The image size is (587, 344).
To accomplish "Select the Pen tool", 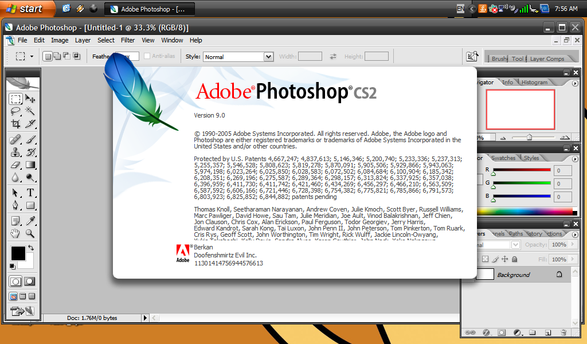I will click(15, 205).
